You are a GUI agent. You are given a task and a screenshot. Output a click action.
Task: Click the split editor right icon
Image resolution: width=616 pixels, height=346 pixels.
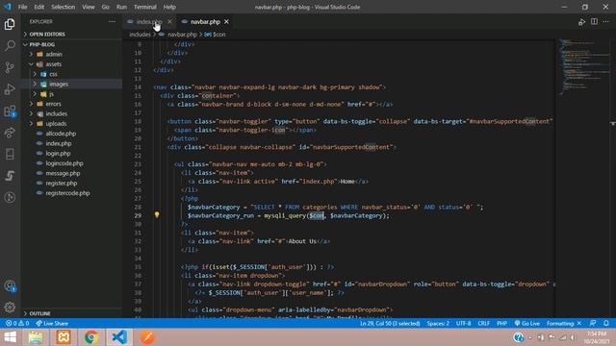594,21
